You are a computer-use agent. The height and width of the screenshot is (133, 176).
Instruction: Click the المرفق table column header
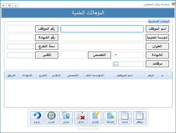[x=12, y=76]
